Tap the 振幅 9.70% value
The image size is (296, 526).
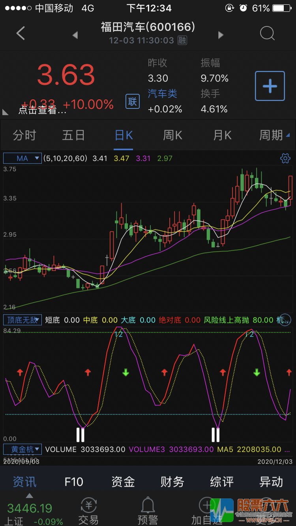click(215, 78)
